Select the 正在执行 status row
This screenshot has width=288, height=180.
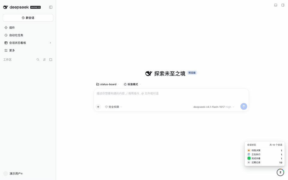click(265, 154)
